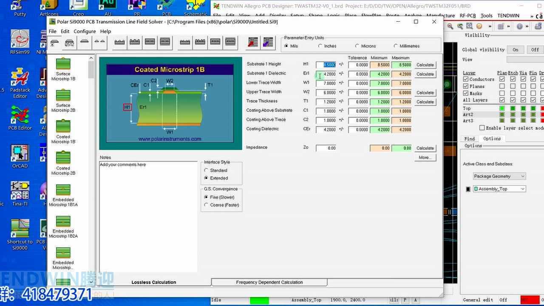Switch to Frequency Dependent Calculation tab

(x=269, y=282)
